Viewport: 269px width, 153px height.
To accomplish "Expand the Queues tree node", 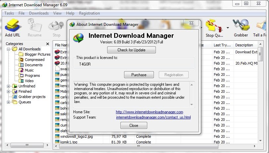I will click(8, 102).
